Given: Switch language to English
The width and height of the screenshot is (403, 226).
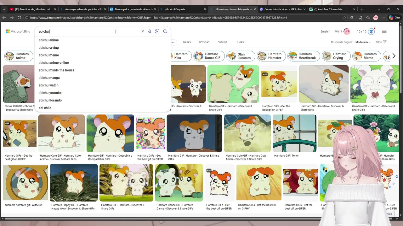Looking at the screenshot, I should (x=325, y=31).
